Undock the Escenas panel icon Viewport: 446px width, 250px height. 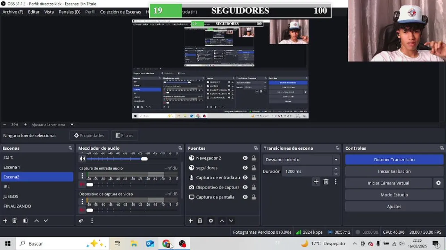click(x=71, y=148)
